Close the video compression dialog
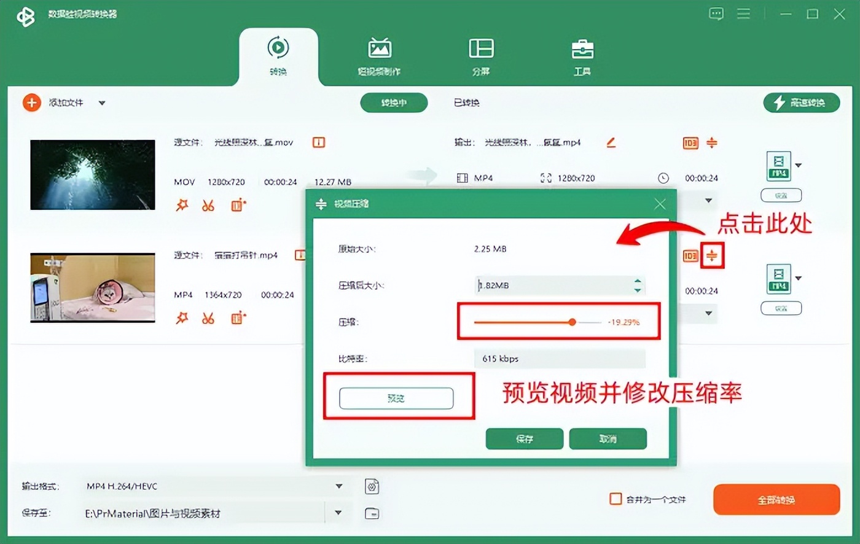The image size is (860, 544). pos(660,204)
